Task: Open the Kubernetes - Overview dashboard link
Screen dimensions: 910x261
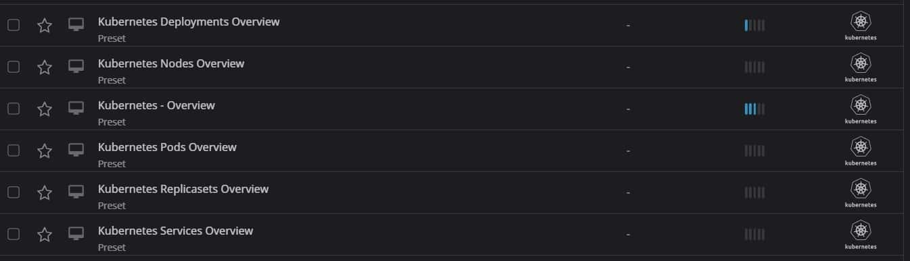Action: tap(156, 105)
